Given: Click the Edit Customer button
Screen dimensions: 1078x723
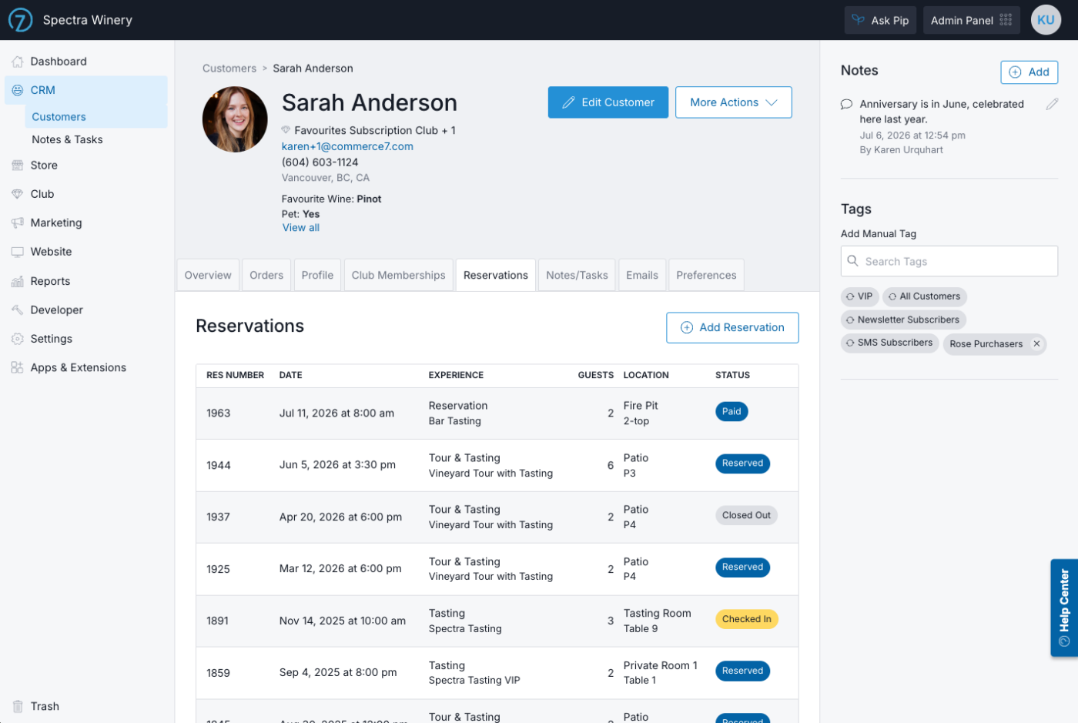Looking at the screenshot, I should click(x=608, y=102).
